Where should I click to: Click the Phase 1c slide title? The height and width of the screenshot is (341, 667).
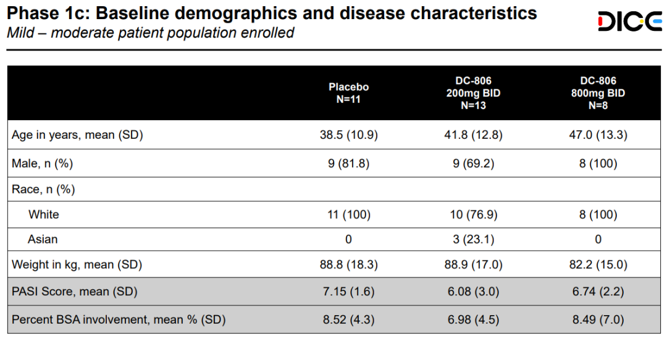tap(272, 13)
